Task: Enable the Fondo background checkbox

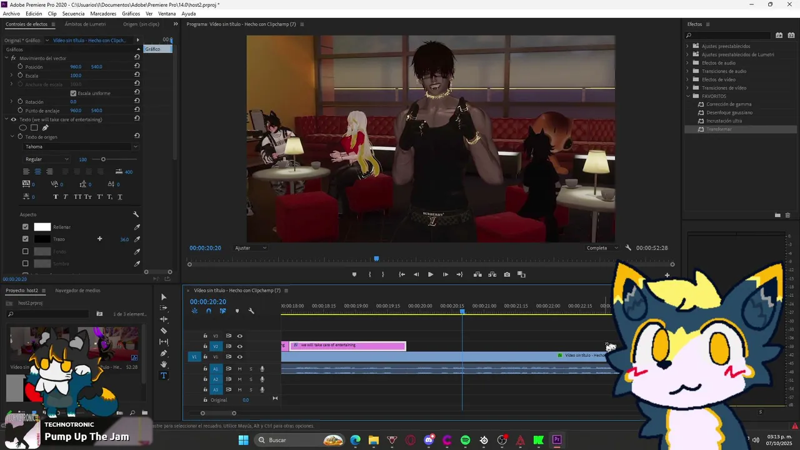Action: [26, 251]
